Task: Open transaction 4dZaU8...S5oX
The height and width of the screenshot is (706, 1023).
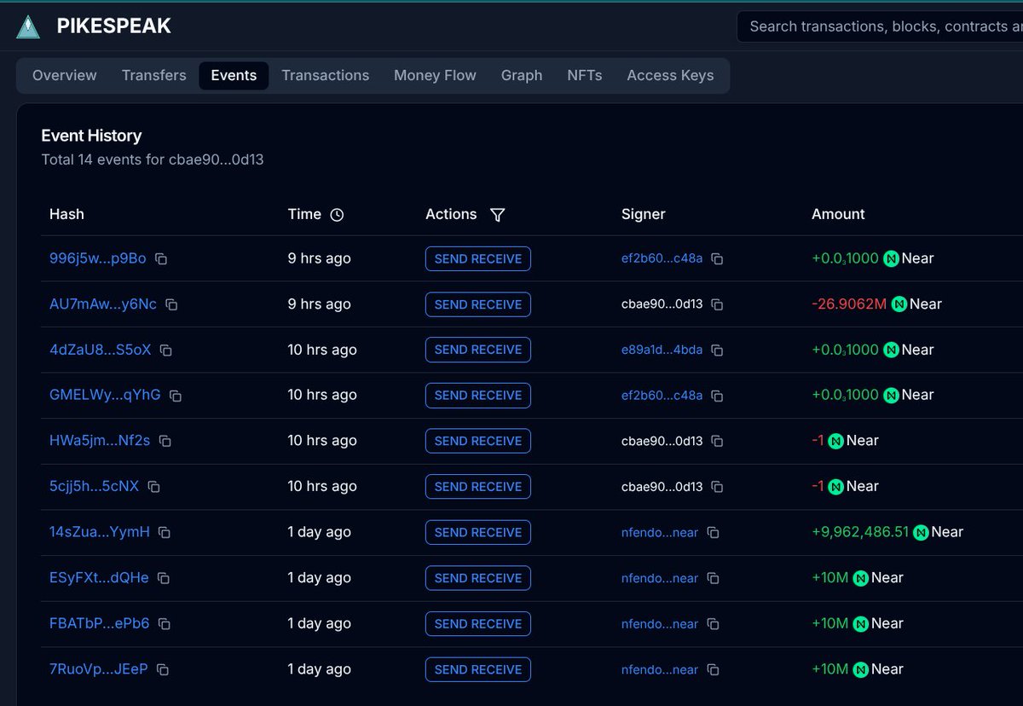Action: pos(101,350)
